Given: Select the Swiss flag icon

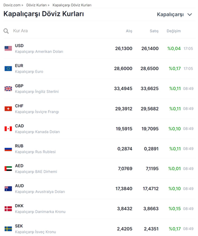Looking at the screenshot, I should click(8, 109).
